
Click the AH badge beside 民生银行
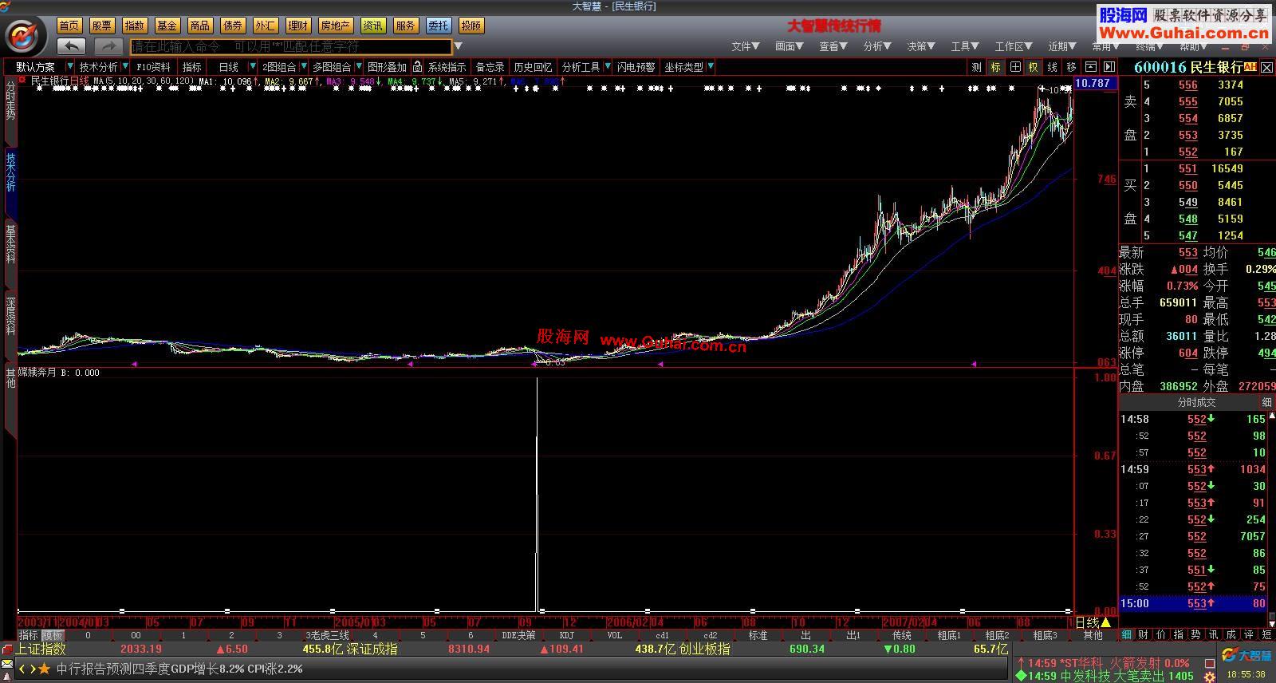1250,67
